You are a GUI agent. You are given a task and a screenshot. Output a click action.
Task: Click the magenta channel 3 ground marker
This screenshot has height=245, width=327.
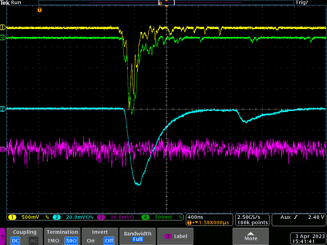tap(3, 149)
